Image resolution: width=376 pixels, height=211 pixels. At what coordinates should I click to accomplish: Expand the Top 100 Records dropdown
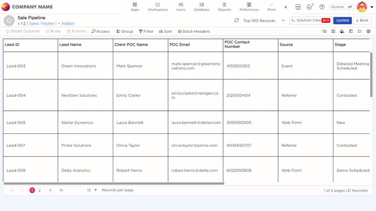(283, 20)
